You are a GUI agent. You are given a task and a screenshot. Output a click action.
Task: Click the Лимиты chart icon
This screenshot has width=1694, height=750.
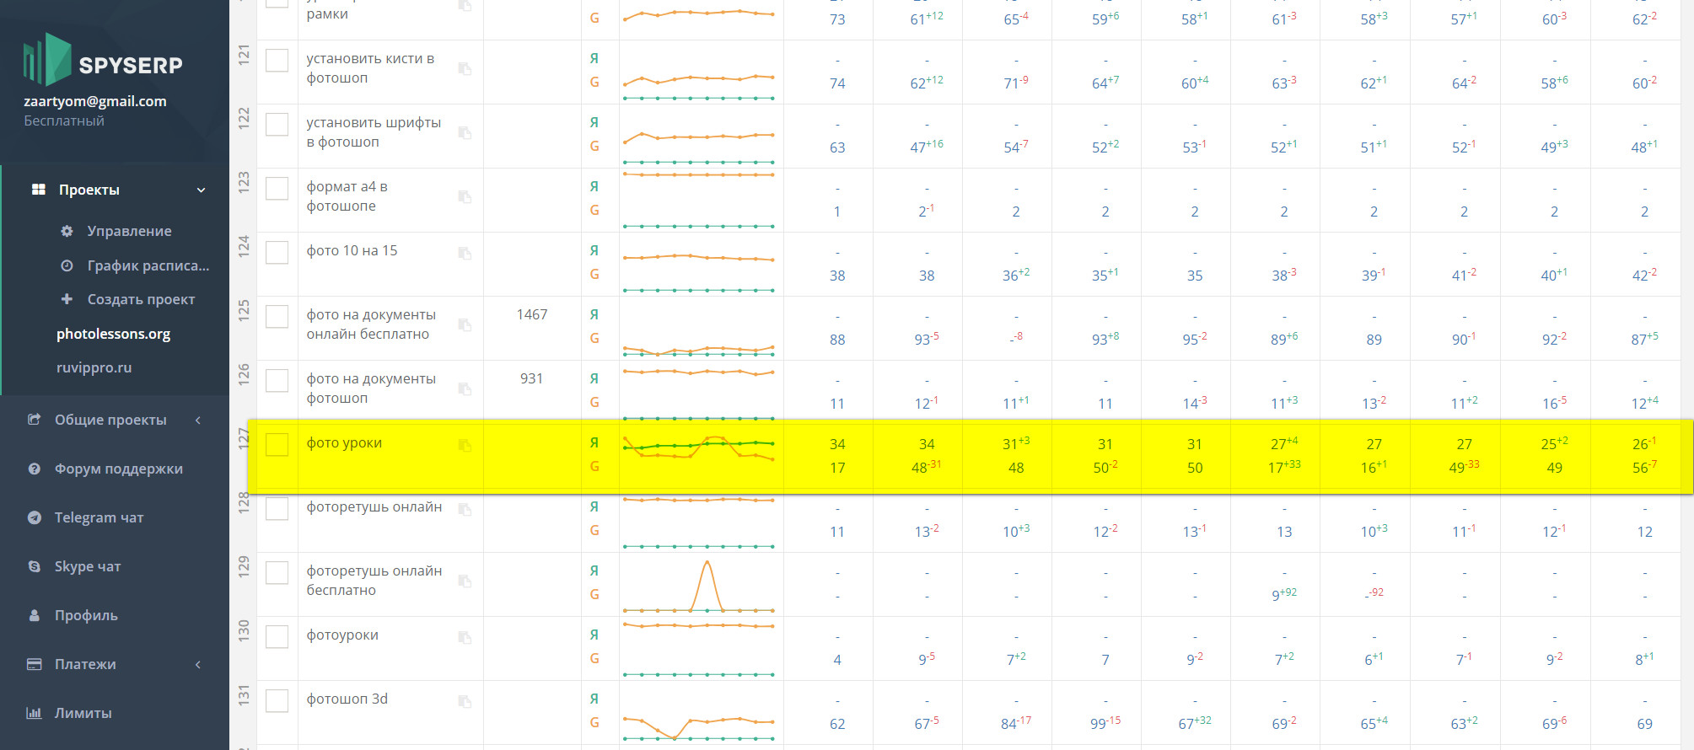(x=34, y=713)
